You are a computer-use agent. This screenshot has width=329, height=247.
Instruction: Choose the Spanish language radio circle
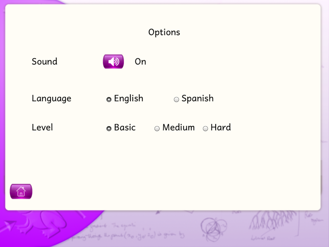(176, 99)
